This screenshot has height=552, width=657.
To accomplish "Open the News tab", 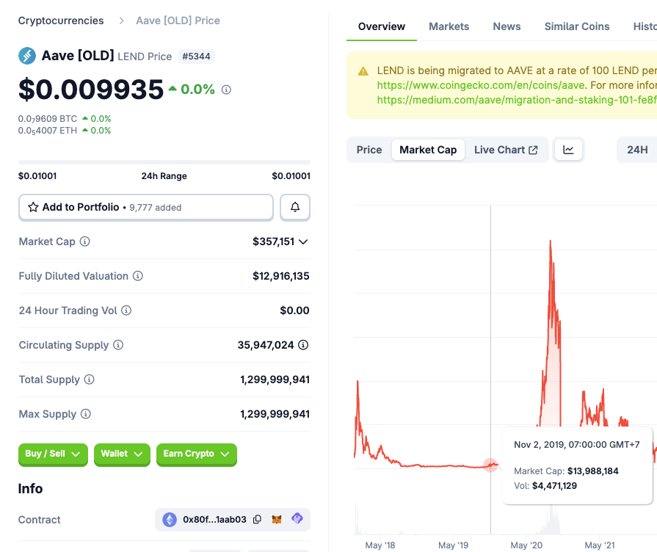I will click(x=507, y=26).
